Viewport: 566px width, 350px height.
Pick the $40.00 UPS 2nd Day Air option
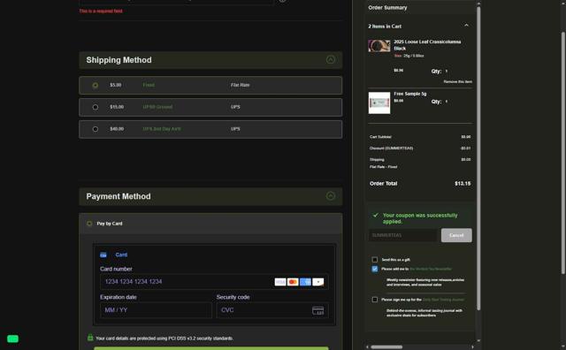[96, 129]
